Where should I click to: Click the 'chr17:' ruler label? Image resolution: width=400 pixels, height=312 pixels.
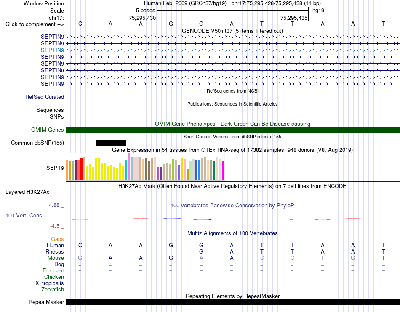pos(56,18)
